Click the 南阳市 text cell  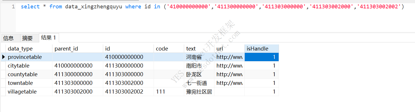pyautogui.click(x=199, y=66)
